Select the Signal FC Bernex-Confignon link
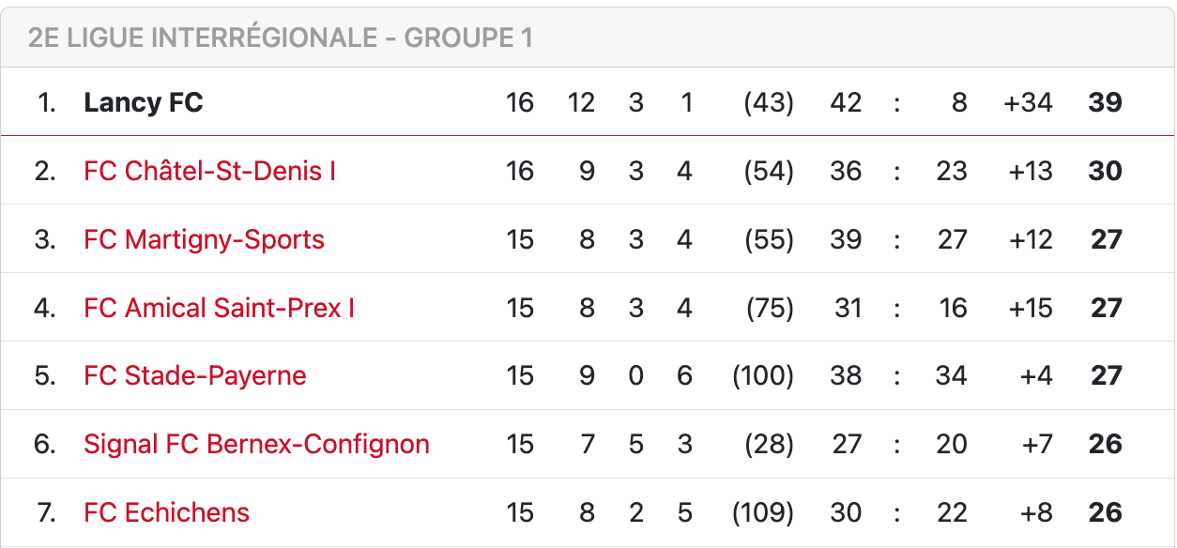Screen dimensions: 1177x548 (256, 444)
